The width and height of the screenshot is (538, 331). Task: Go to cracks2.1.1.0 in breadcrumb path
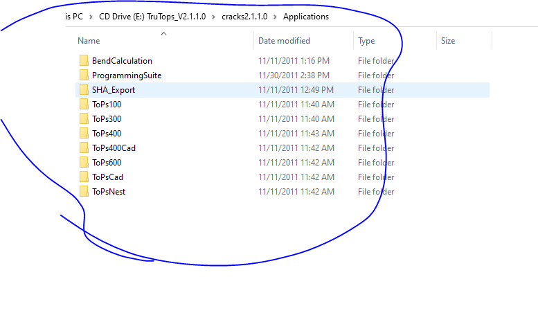(x=244, y=17)
